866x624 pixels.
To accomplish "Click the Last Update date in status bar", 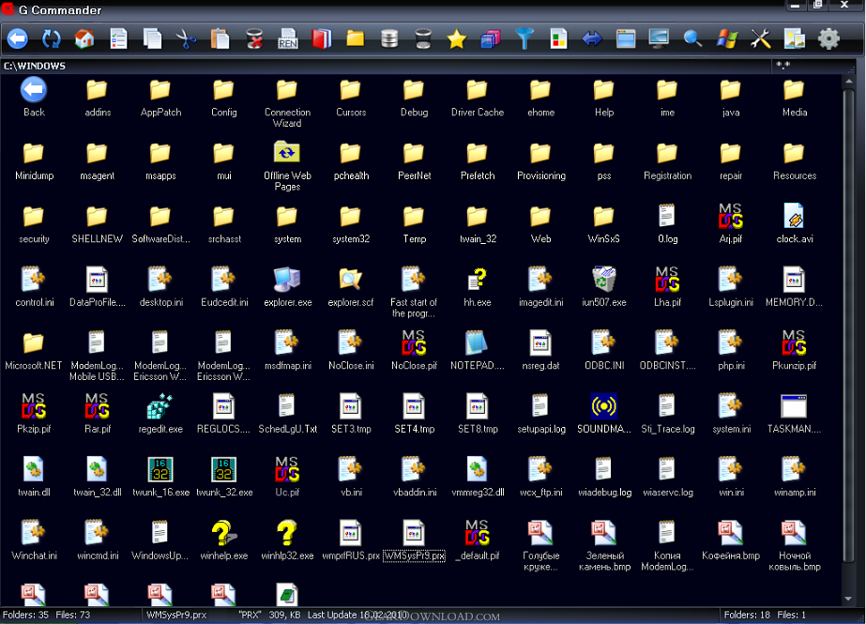I will 357,615.
